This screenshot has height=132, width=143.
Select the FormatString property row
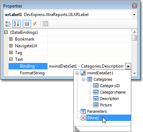28,73
